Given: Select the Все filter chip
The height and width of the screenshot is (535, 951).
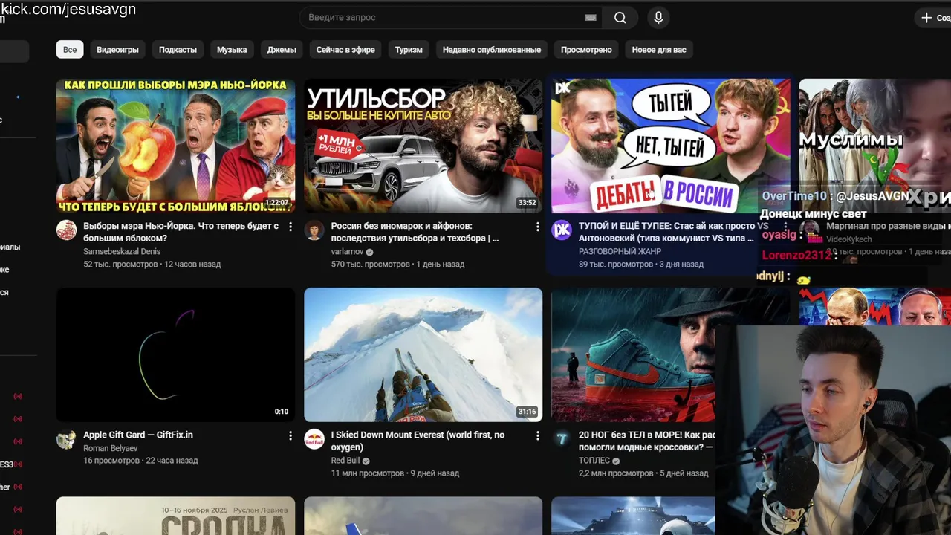Looking at the screenshot, I should (x=70, y=50).
